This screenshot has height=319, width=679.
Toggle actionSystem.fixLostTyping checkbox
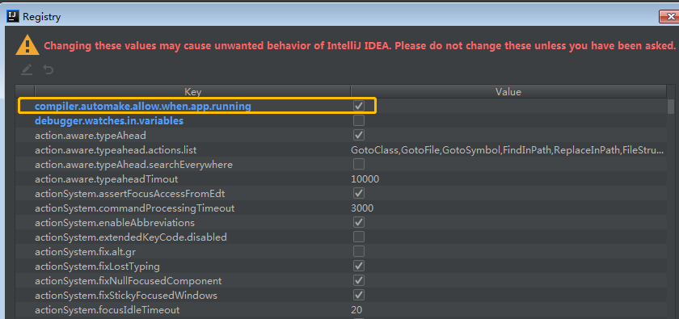pos(359,266)
